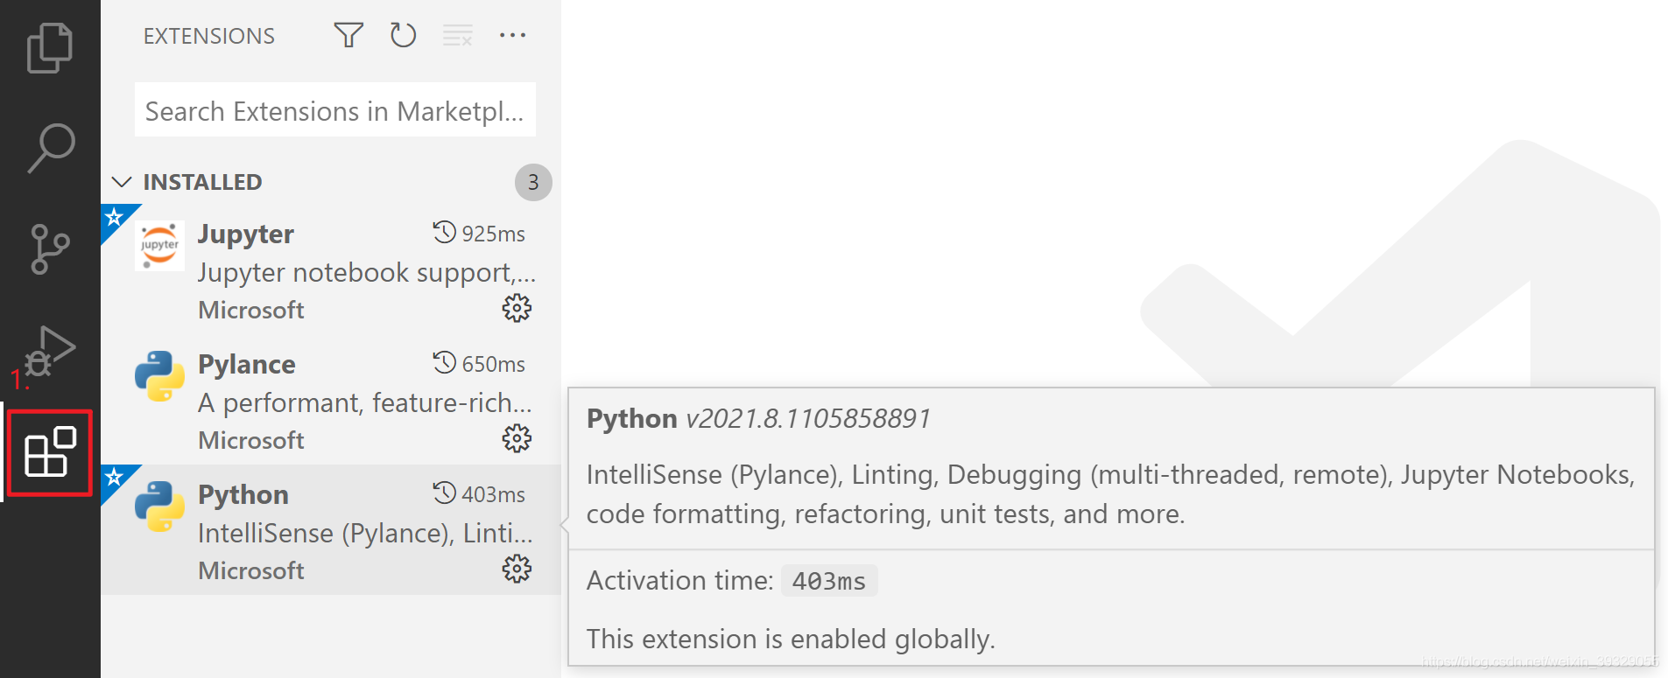Click Jupyter activation time 925ms

(479, 234)
